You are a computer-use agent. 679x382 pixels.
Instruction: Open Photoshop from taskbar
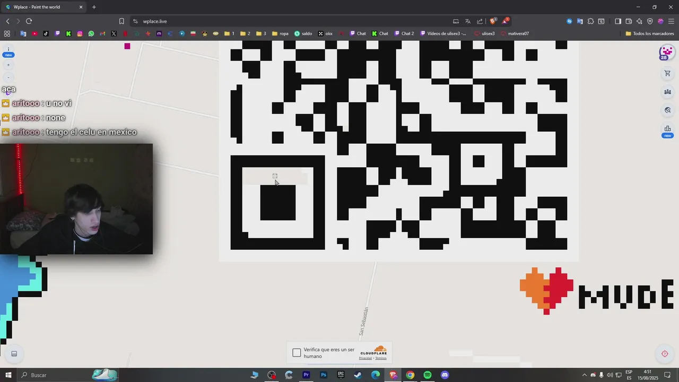[x=324, y=375]
